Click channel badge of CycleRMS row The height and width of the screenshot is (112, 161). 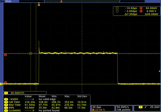pyautogui.click(x=6, y=111)
